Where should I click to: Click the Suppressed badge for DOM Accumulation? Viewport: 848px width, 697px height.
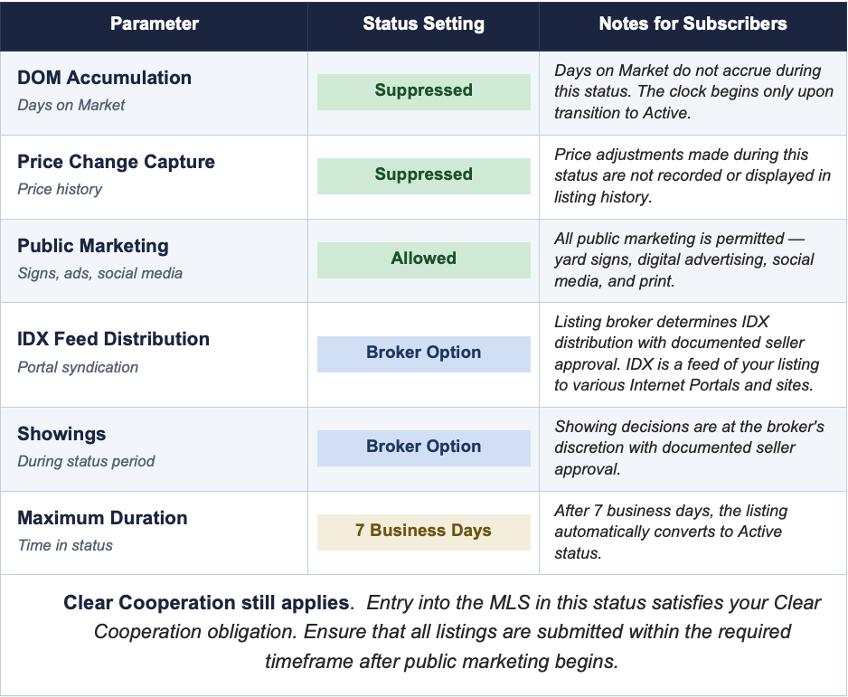[x=423, y=90]
